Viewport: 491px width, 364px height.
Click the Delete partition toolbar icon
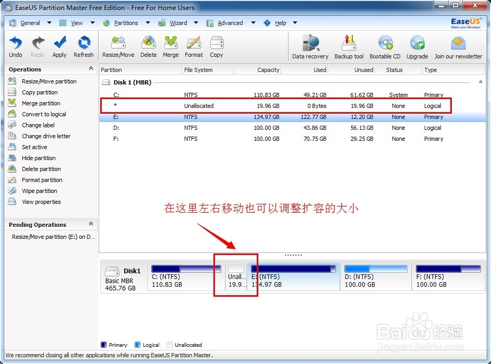coord(148,46)
